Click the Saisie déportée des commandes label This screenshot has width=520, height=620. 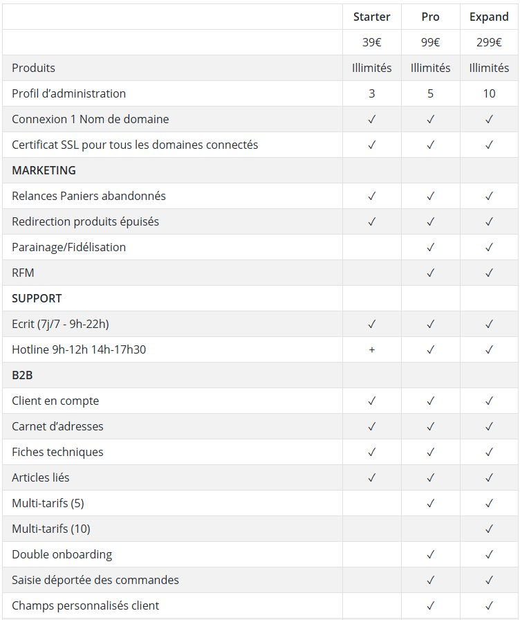95,580
